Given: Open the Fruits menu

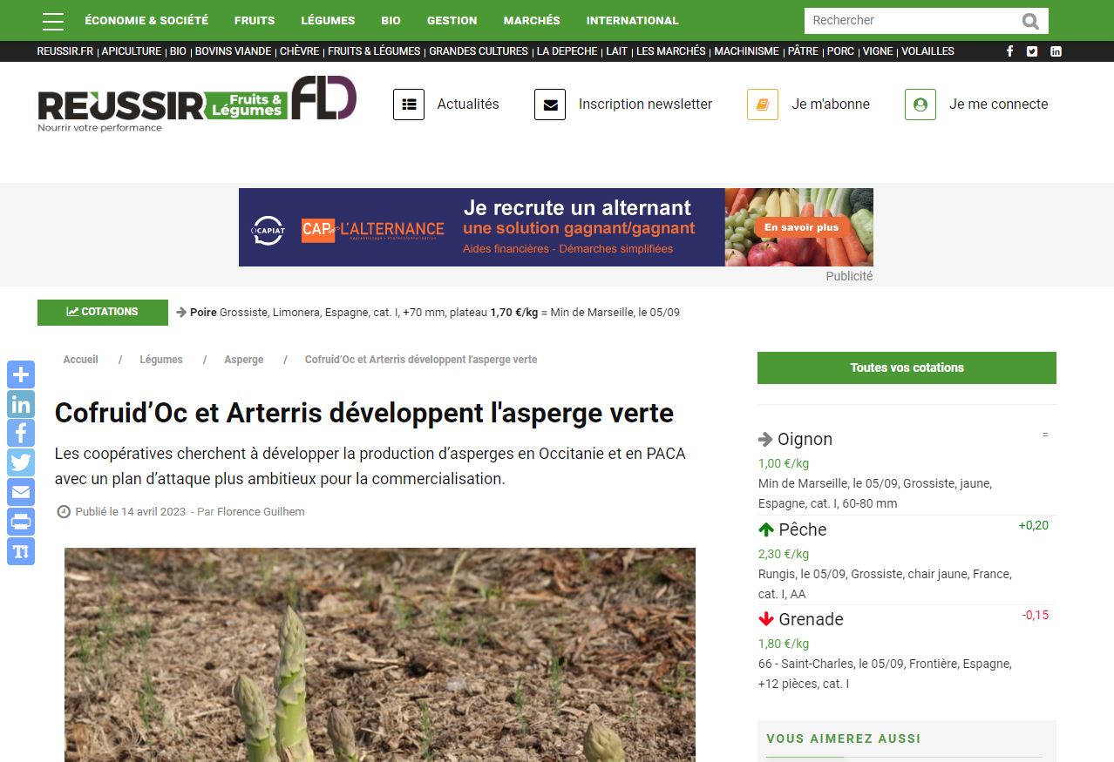Looking at the screenshot, I should (x=255, y=20).
